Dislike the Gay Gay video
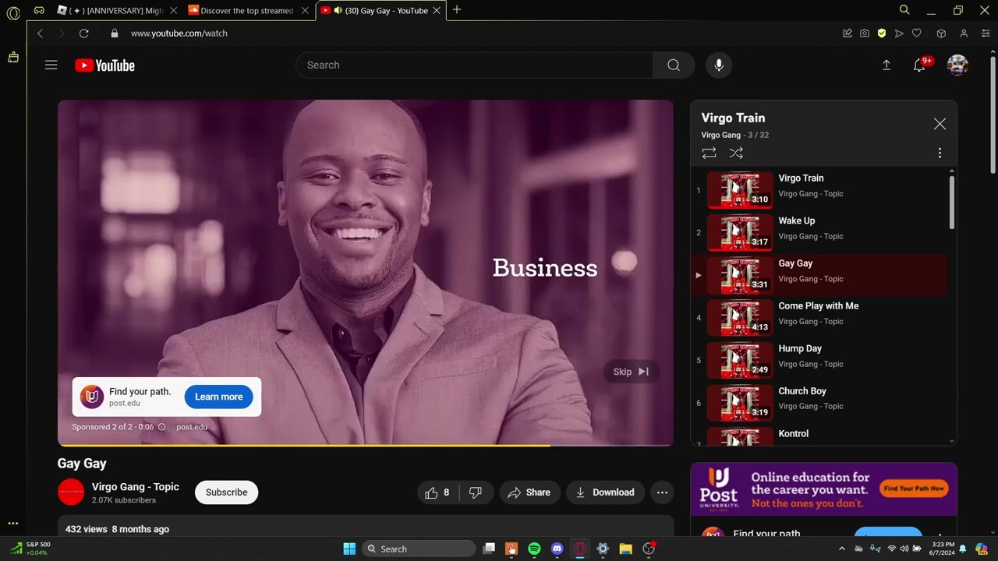Screen dimensions: 998x561 click(476, 492)
